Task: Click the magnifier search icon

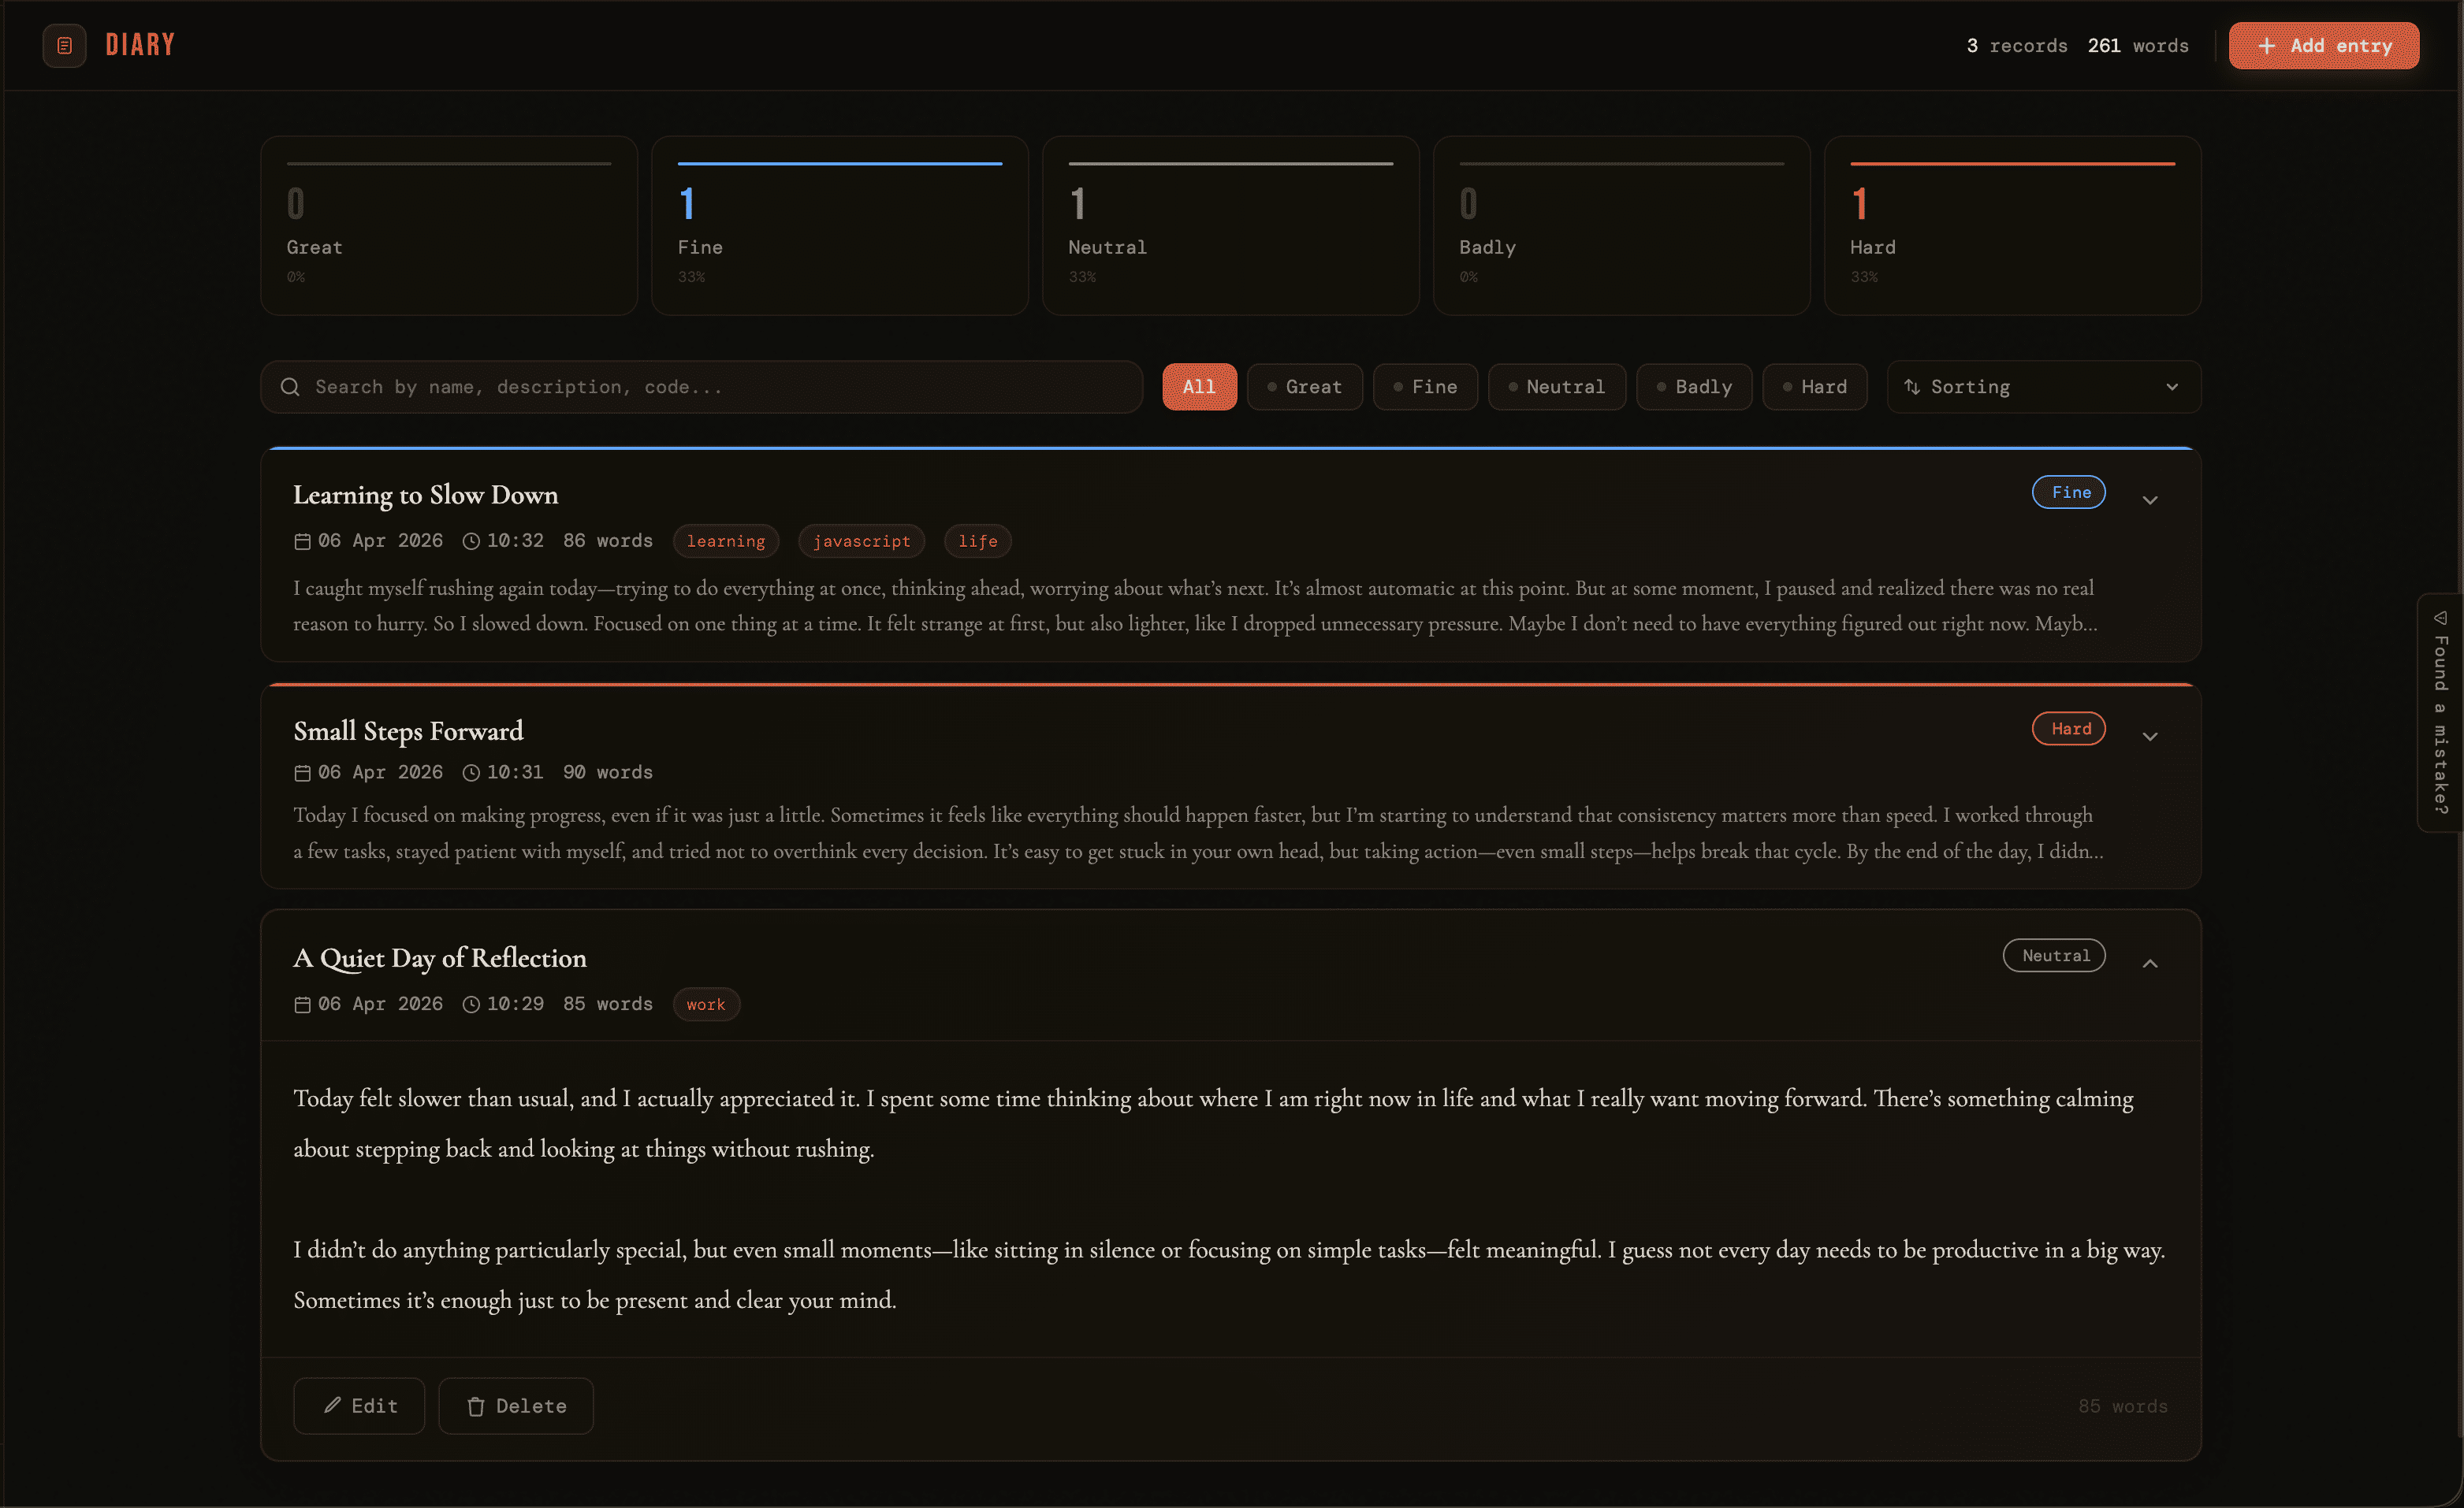Action: click(290, 387)
